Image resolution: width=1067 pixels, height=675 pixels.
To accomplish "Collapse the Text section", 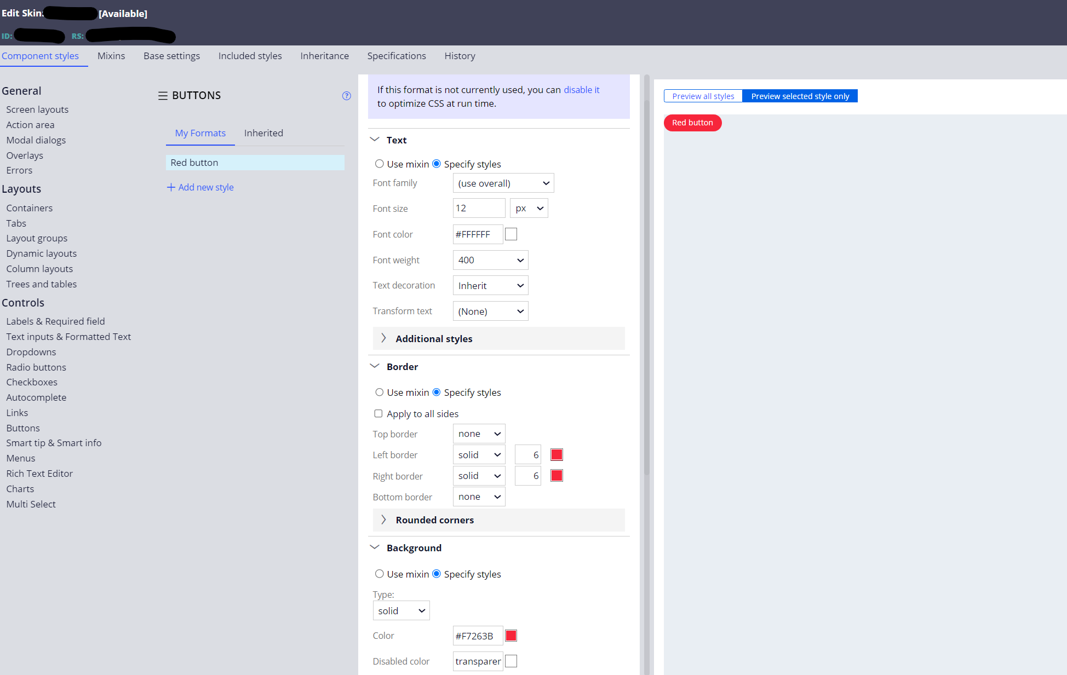I will coord(375,140).
